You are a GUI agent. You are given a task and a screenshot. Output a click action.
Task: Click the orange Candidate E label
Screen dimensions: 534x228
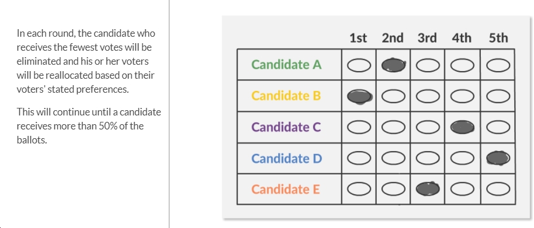(285, 190)
